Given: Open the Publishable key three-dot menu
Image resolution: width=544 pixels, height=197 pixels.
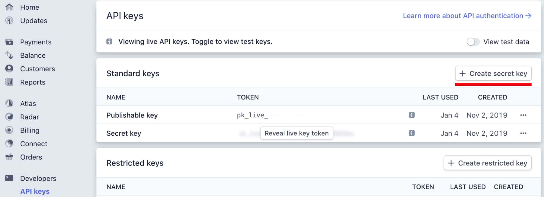Looking at the screenshot, I should [x=523, y=115].
